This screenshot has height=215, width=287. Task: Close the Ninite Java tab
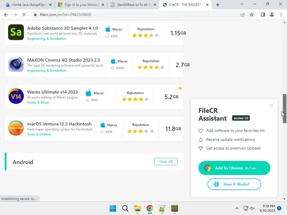[50, 5]
